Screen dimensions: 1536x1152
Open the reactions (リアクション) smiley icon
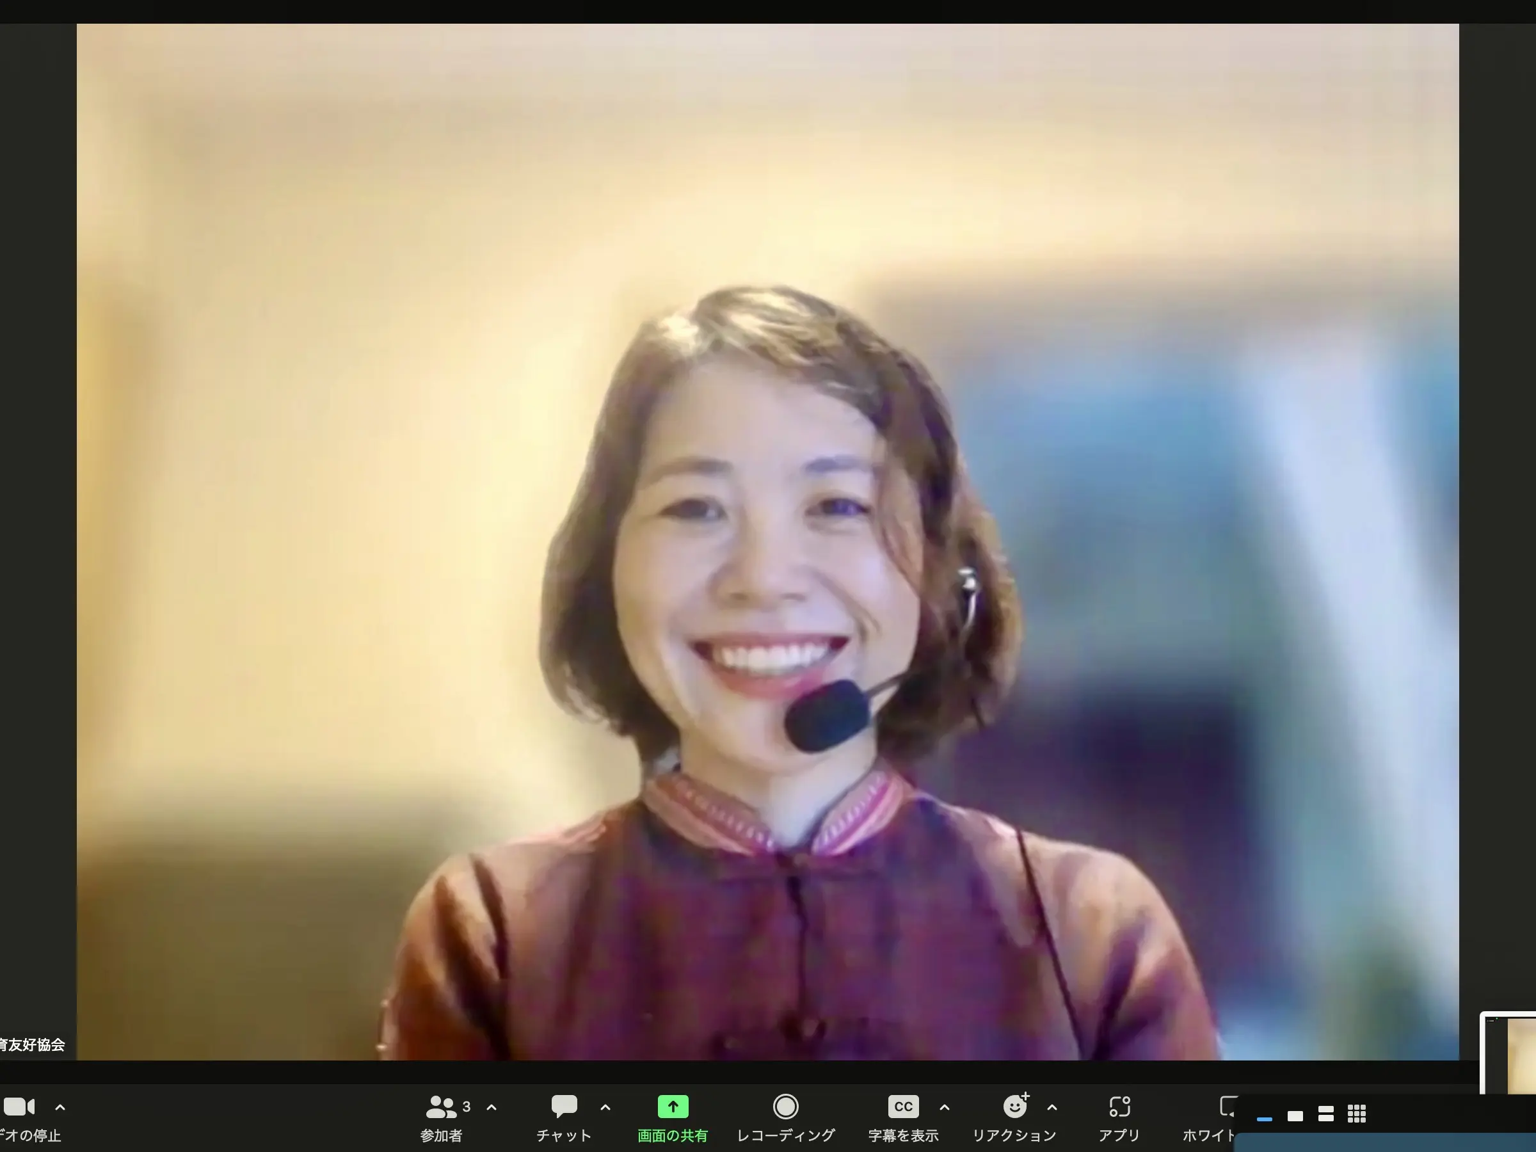click(1014, 1107)
